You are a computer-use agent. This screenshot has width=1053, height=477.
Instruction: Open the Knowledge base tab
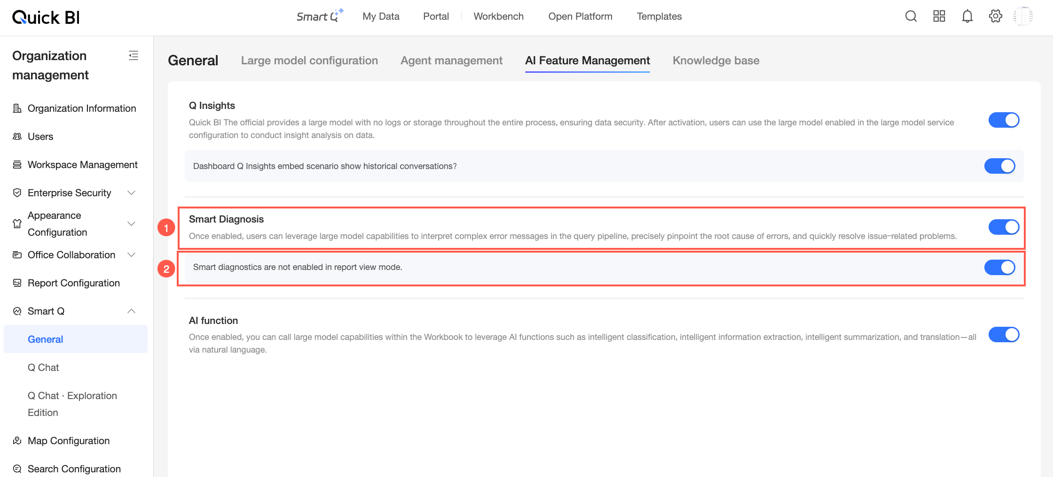tap(716, 61)
